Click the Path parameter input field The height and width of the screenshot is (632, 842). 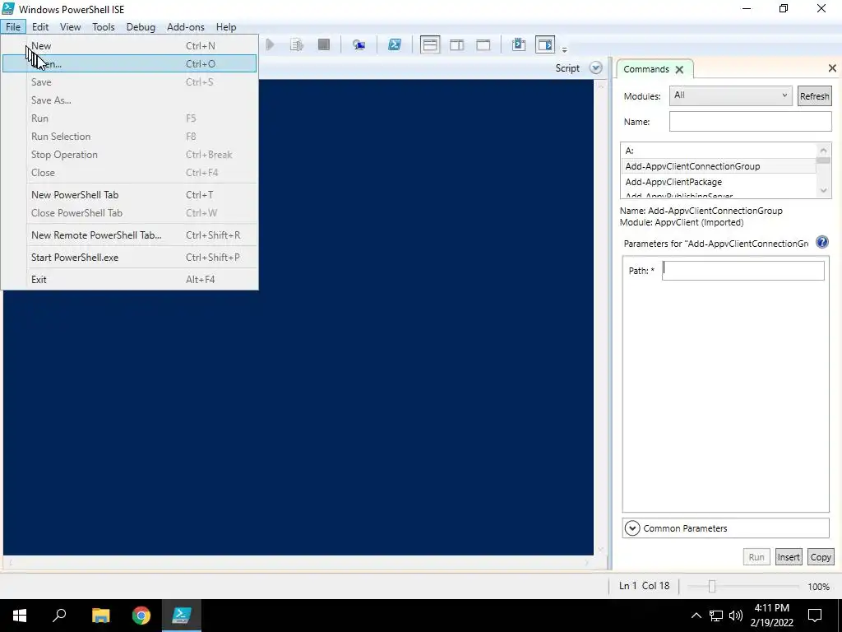point(743,270)
